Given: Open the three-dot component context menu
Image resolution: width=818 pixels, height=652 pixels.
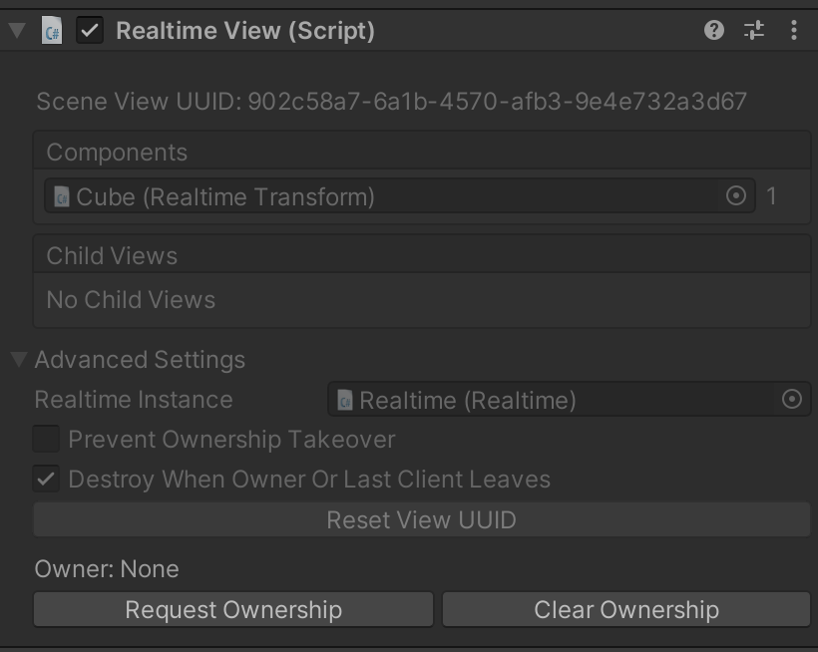Looking at the screenshot, I should coord(794,30).
